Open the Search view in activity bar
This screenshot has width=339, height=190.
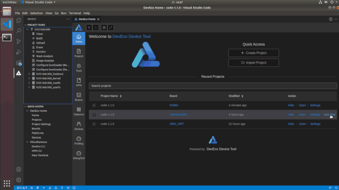[x=19, y=31]
